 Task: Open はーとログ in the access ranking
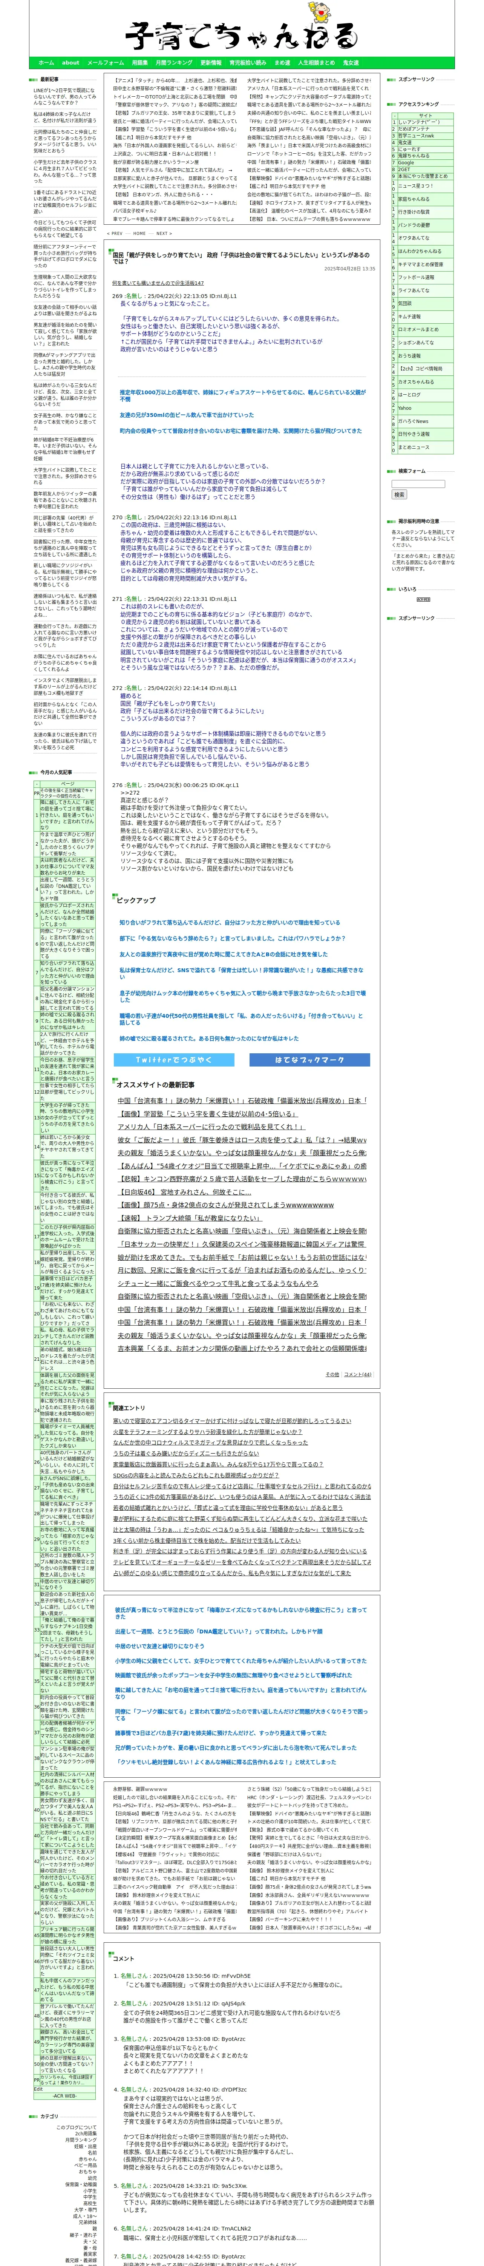(x=409, y=395)
